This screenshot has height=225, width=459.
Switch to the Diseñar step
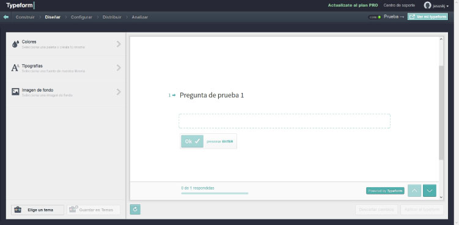(x=53, y=17)
